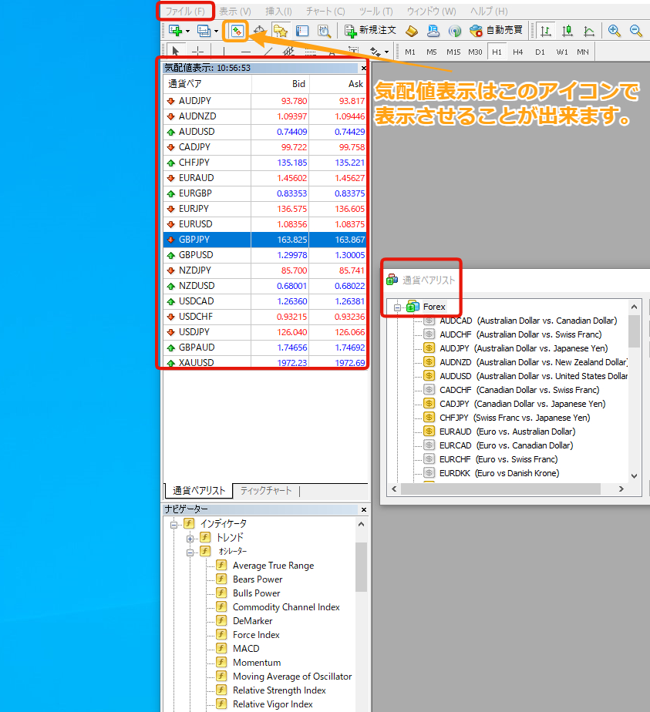This screenshot has width=650, height=712.
Task: Select the line chart icon
Action: tap(589, 31)
